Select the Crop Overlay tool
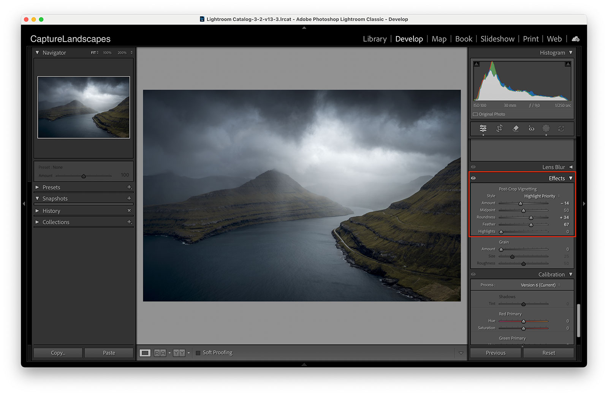608x395 pixels. 499,128
